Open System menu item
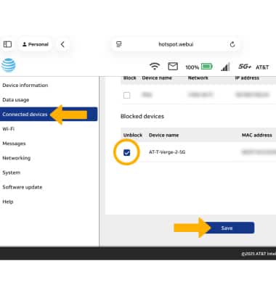 [12, 173]
